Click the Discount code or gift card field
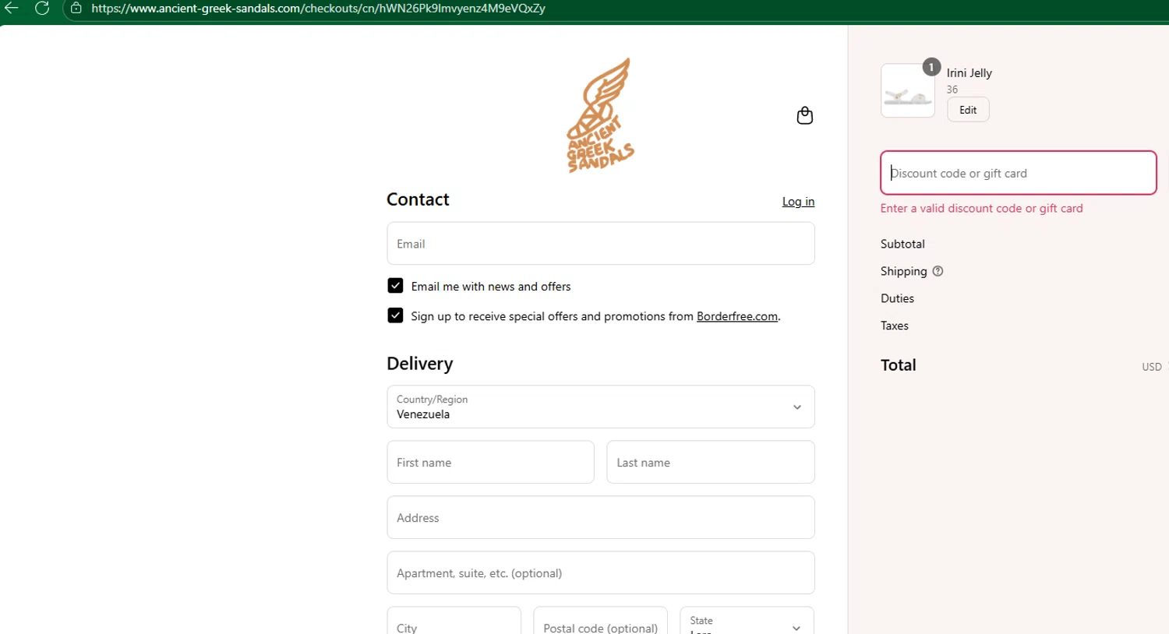 click(1018, 173)
